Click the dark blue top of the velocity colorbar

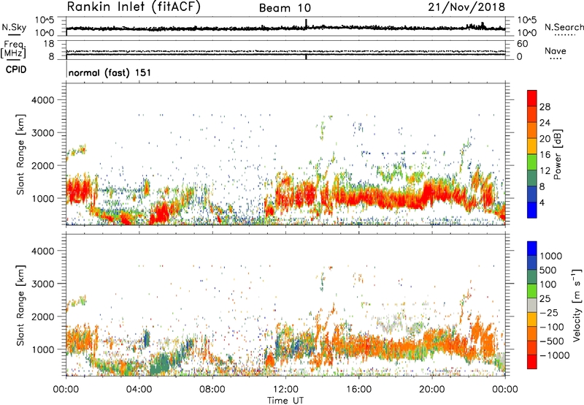click(532, 249)
